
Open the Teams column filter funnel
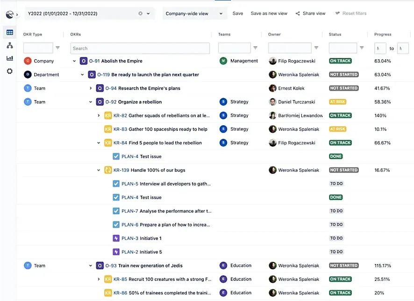255,48
